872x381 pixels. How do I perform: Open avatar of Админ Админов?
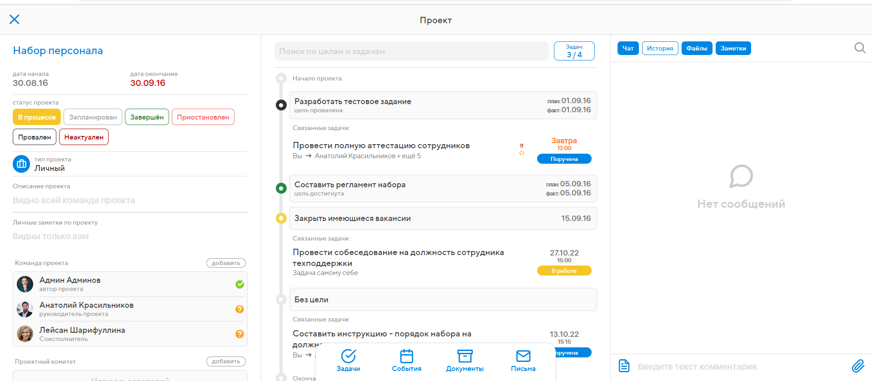[x=25, y=284]
